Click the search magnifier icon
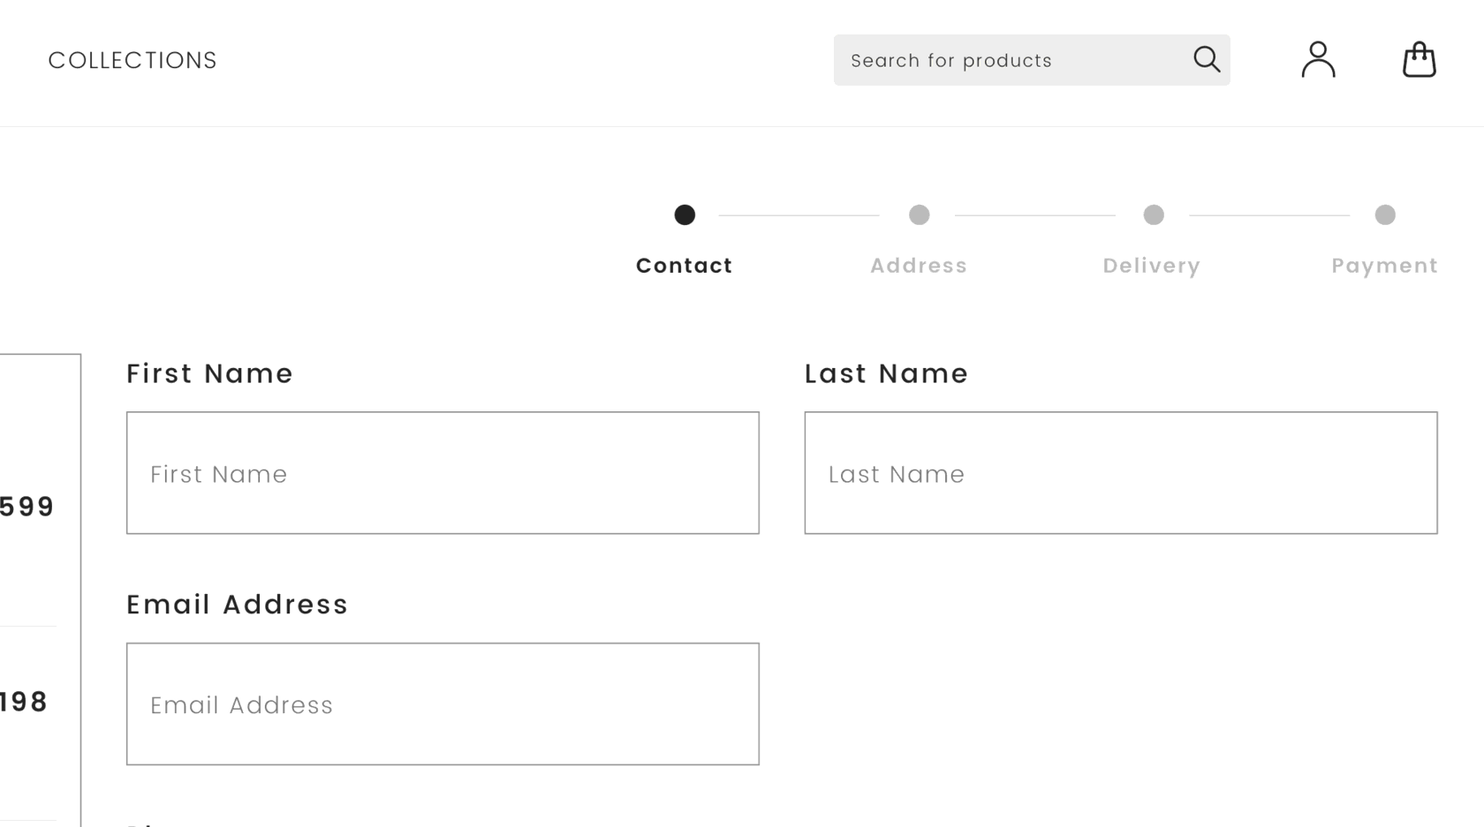 tap(1207, 60)
